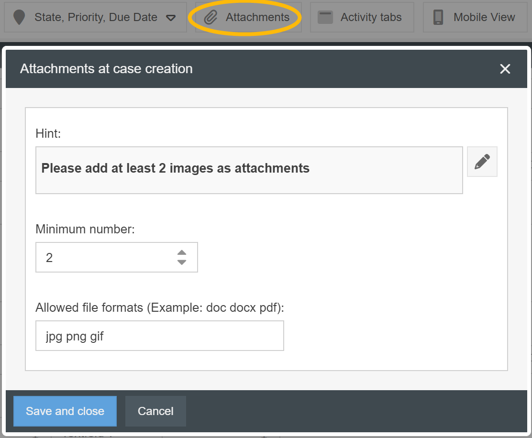Switch to the Activity tabs label
The height and width of the screenshot is (438, 532).
pos(371,18)
